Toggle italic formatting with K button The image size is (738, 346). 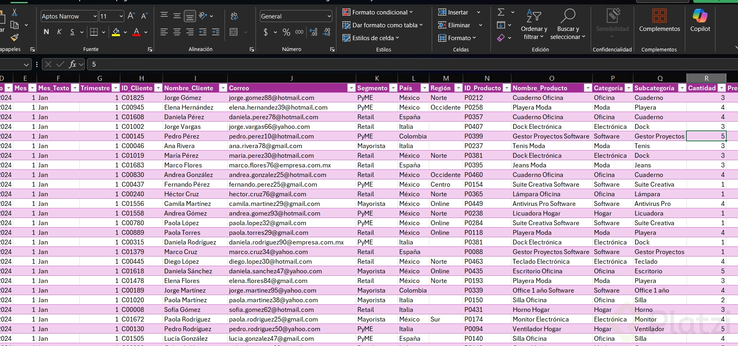[59, 32]
